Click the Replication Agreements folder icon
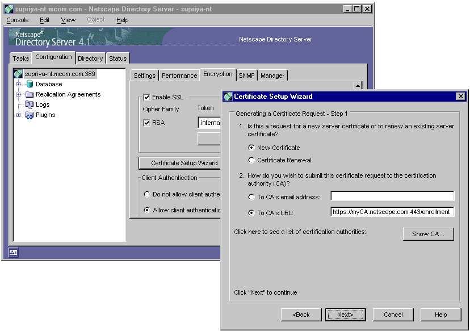470x331 pixels. (30, 94)
